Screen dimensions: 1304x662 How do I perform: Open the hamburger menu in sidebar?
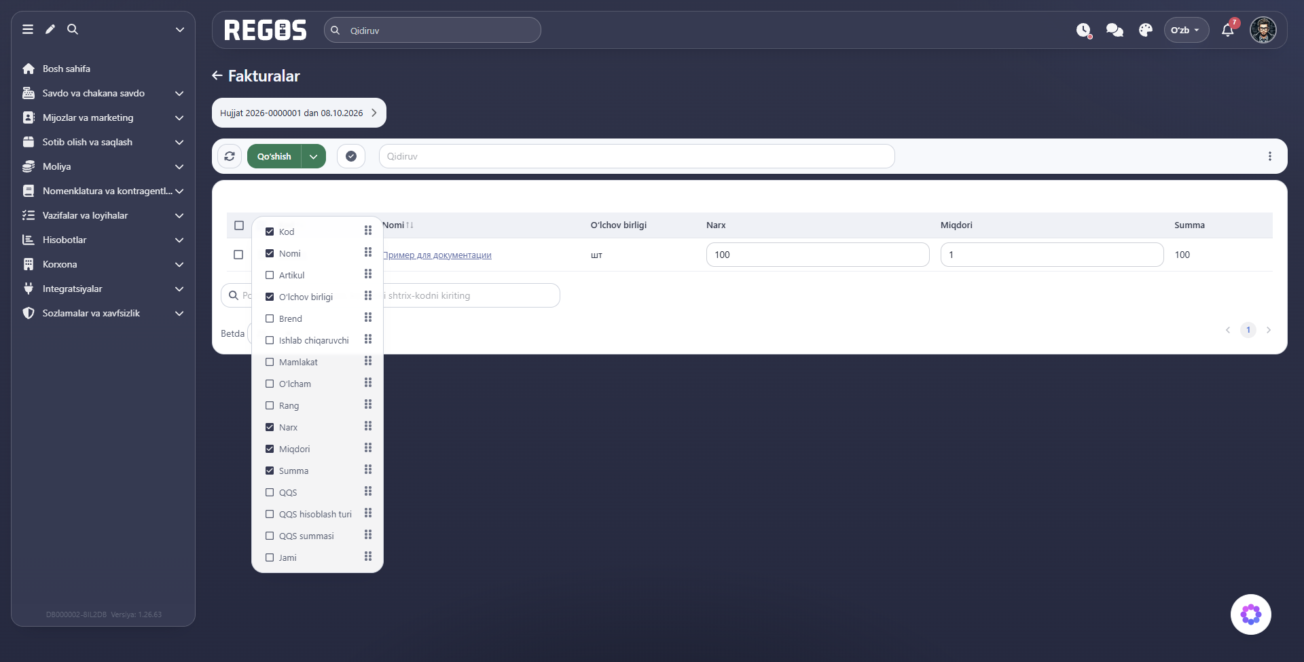(28, 29)
